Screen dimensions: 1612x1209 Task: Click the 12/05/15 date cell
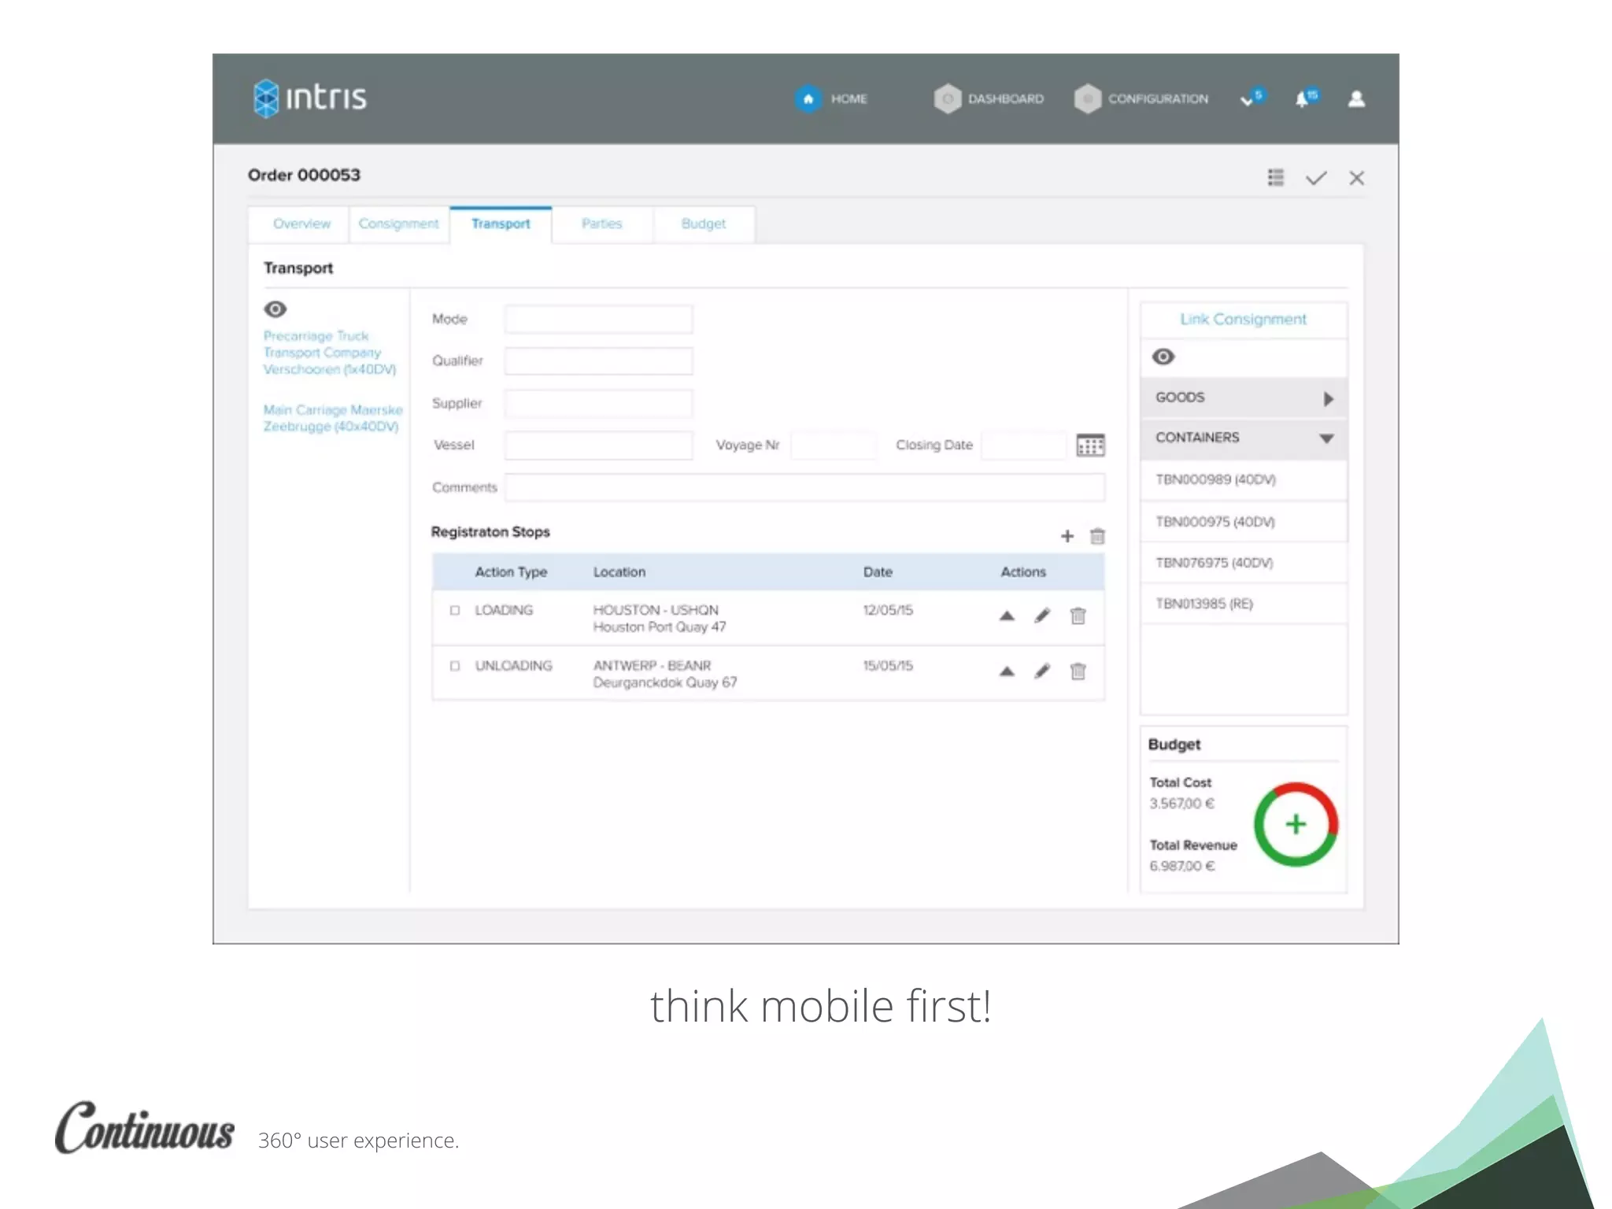tap(888, 610)
